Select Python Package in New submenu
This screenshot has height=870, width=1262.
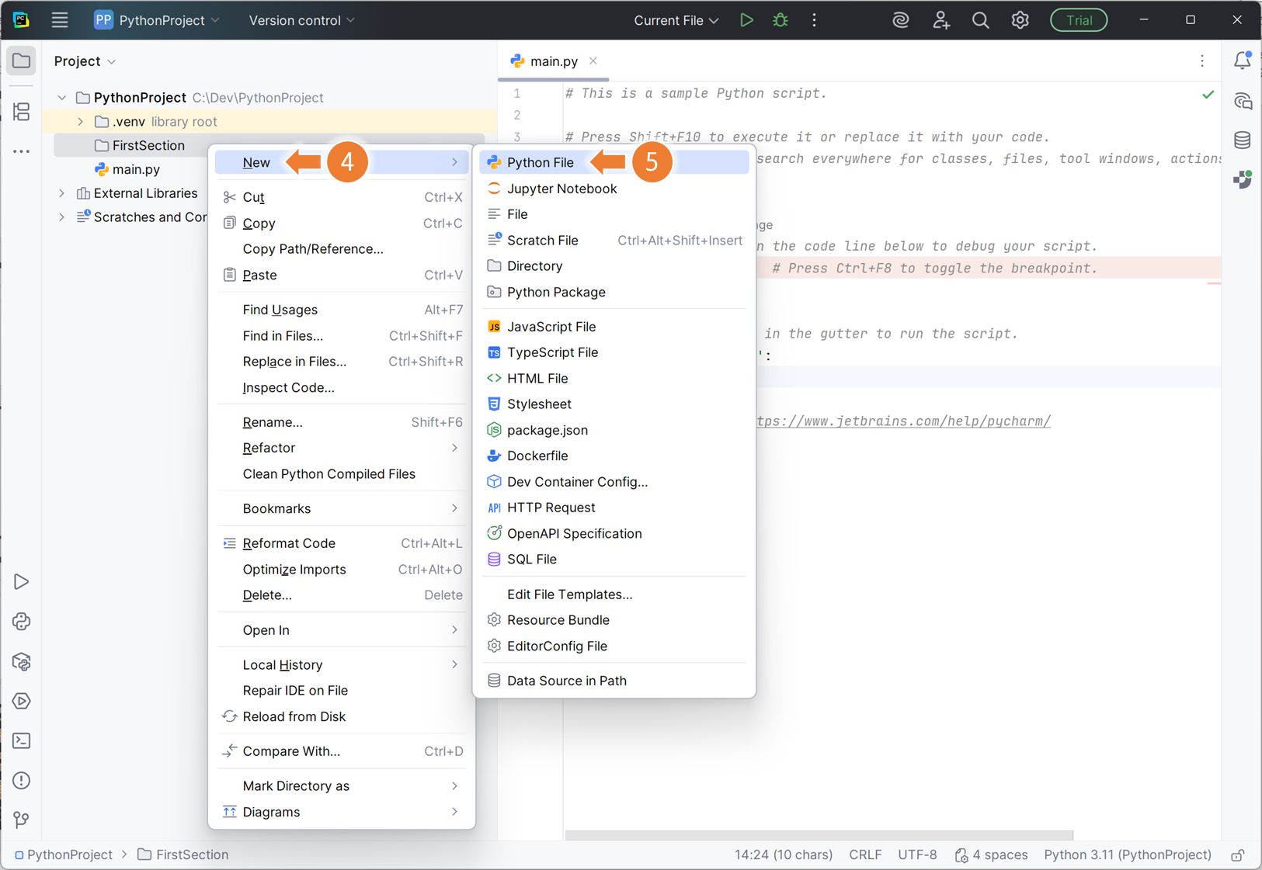(x=614, y=292)
